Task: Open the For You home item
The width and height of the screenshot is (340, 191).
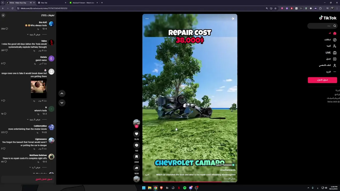Action: coord(333,33)
